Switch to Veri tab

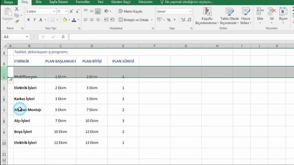point(101,2)
